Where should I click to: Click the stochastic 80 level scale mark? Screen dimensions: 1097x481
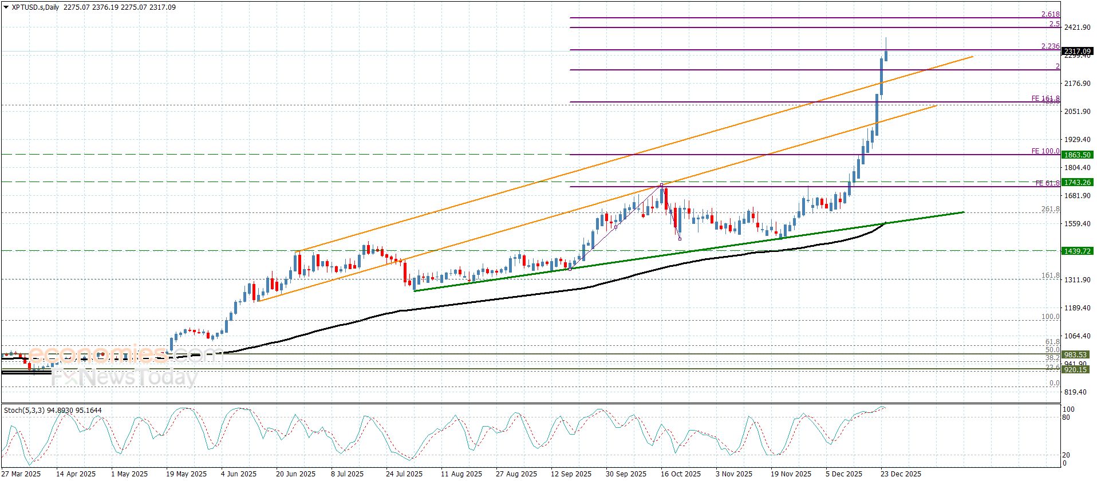(1066, 417)
